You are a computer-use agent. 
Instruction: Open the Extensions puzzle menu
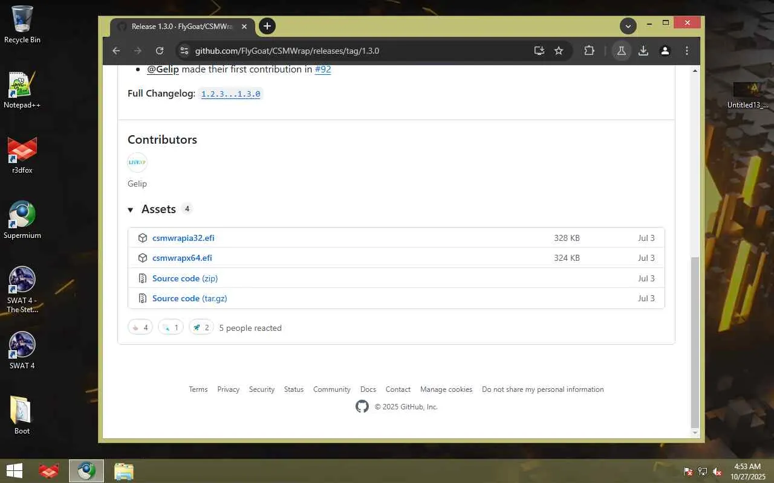coord(590,51)
